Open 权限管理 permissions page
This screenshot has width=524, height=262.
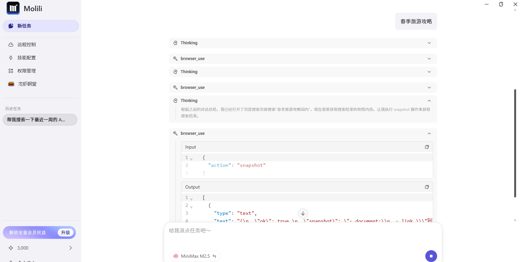(27, 71)
